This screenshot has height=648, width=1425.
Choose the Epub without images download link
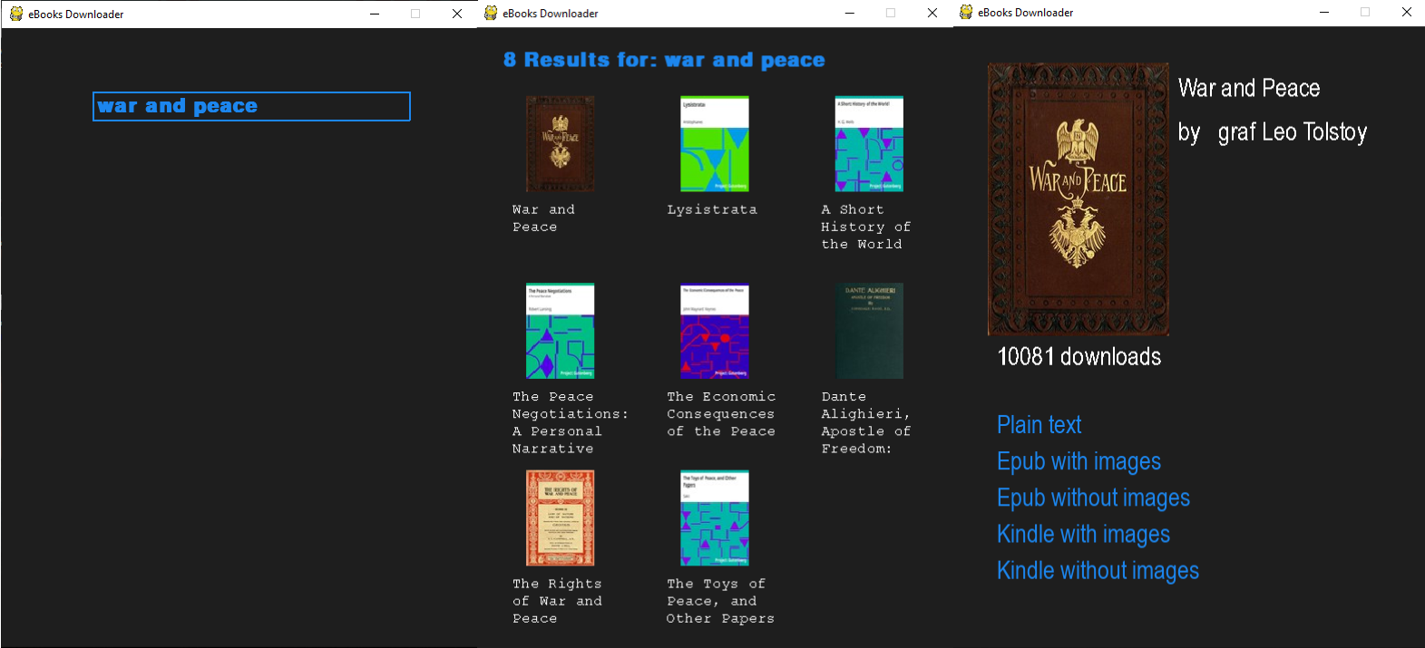1093,498
